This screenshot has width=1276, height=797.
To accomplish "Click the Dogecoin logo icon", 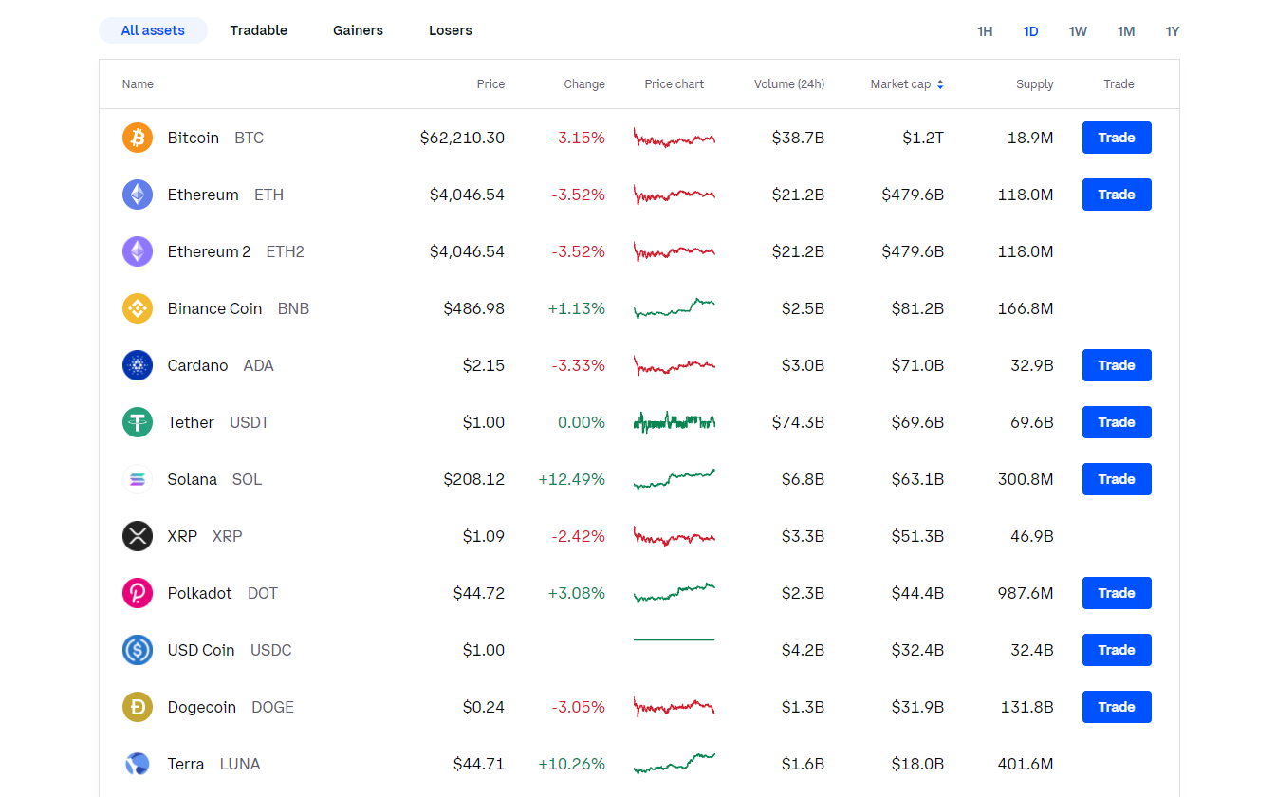I will 138,707.
